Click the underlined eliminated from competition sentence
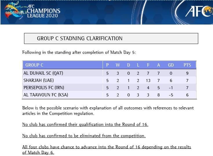The image size is (213, 156). click(84, 136)
